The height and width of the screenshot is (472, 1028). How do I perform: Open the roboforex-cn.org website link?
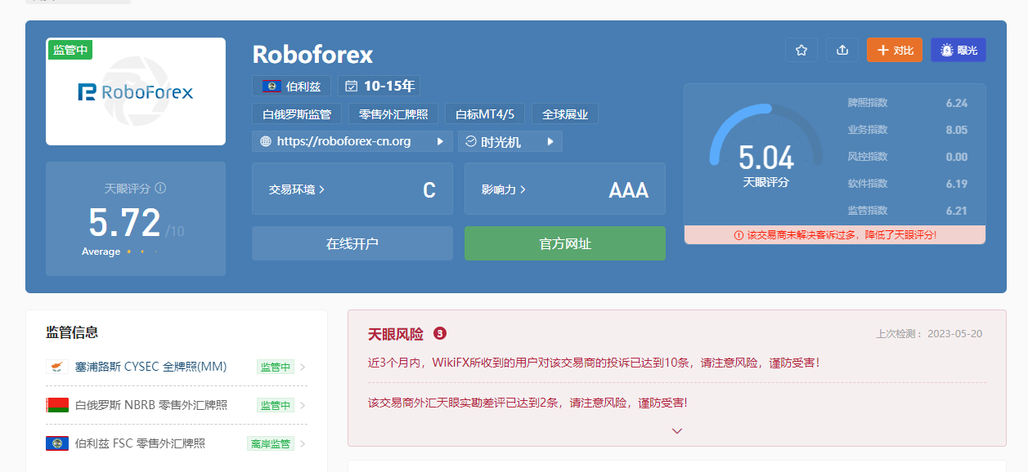coord(343,141)
